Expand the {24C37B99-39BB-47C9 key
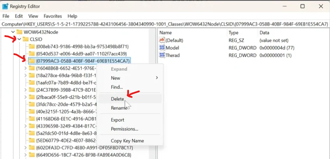The width and height of the screenshot is (330, 159). [x=25, y=90]
